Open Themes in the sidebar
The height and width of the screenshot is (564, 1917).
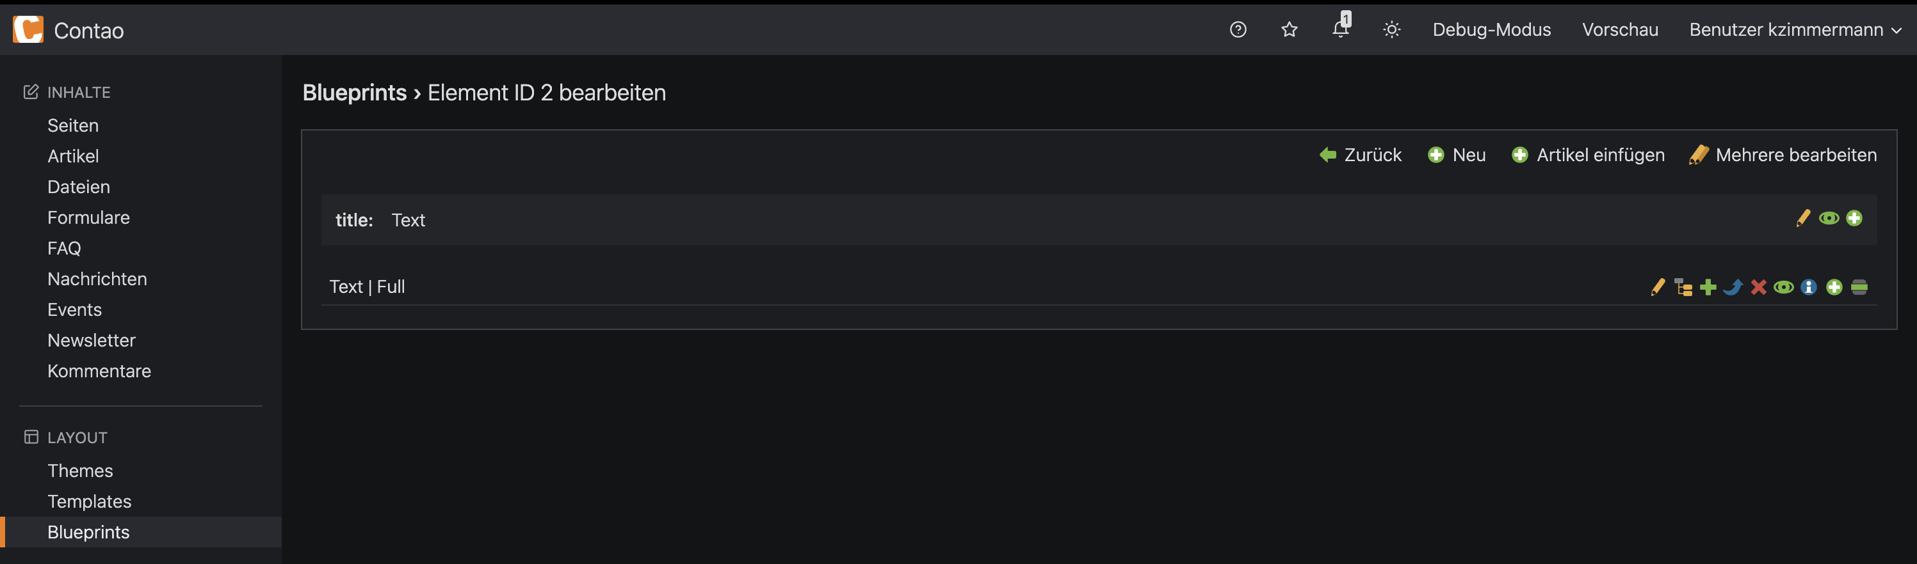tap(81, 471)
